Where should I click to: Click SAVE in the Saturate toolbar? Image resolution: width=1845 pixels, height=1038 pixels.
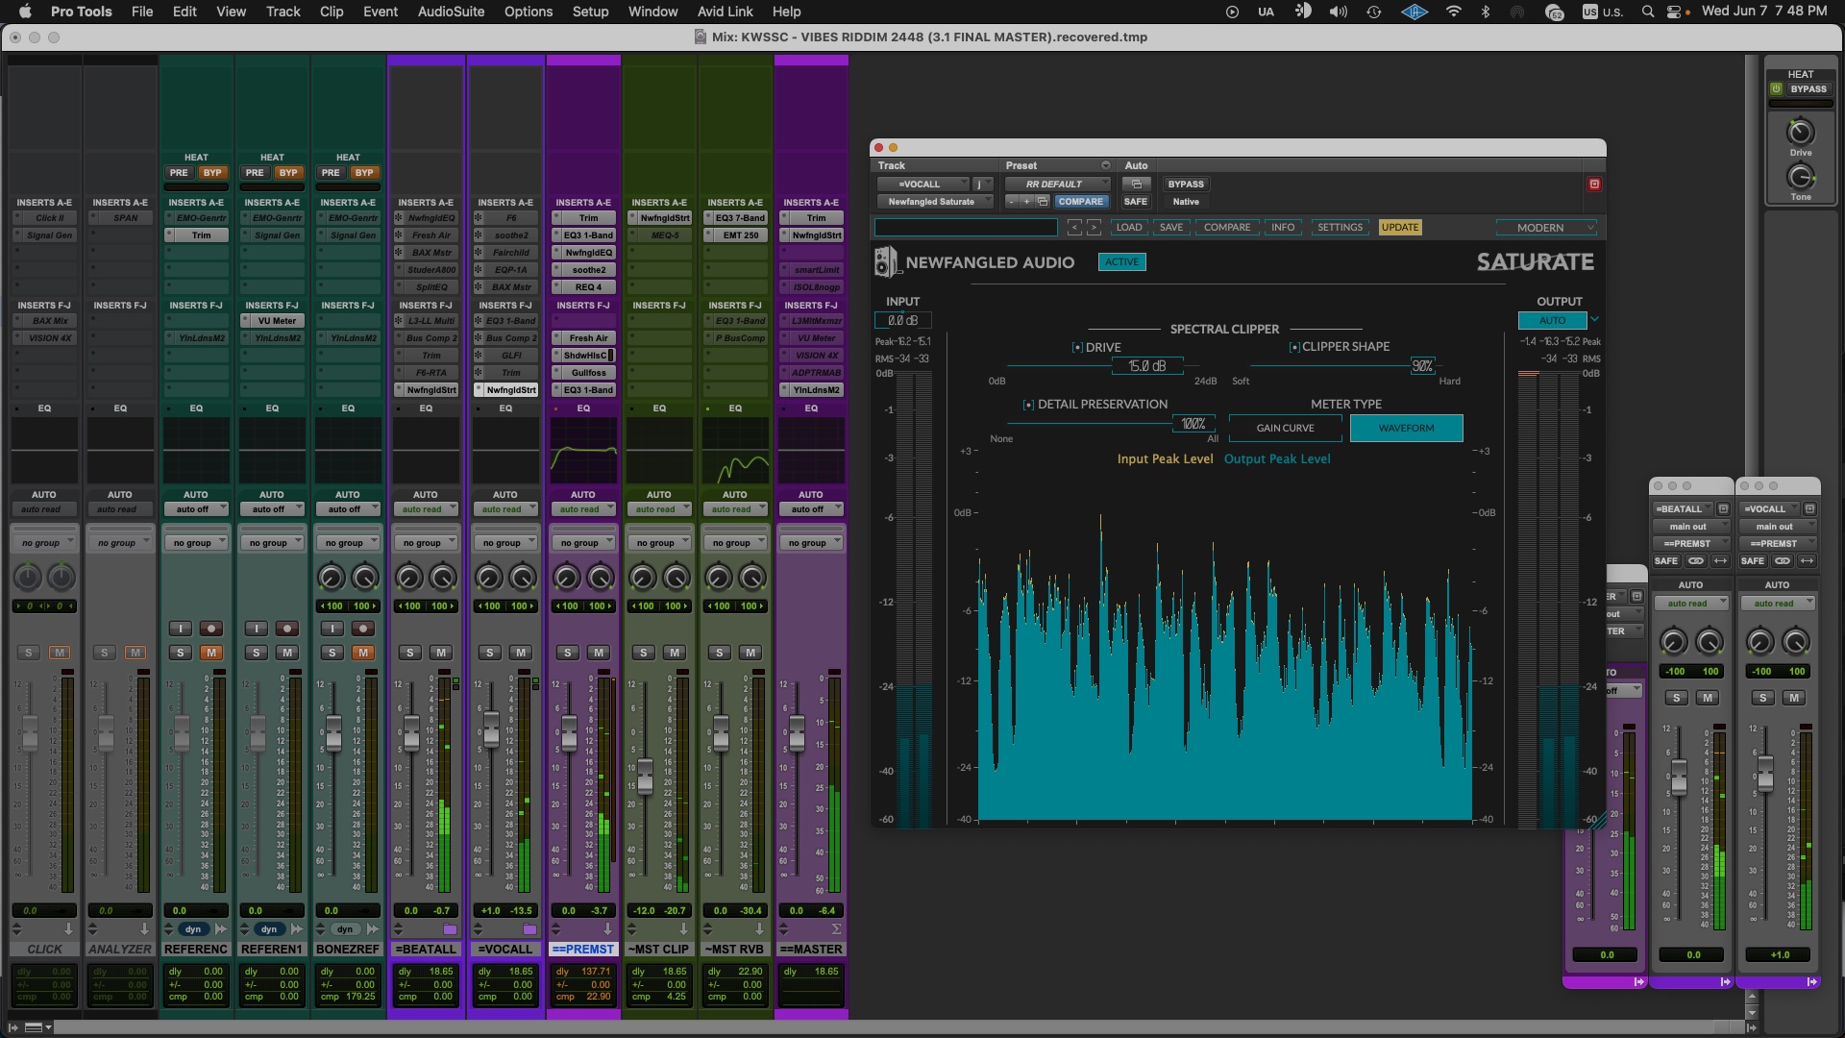point(1171,228)
